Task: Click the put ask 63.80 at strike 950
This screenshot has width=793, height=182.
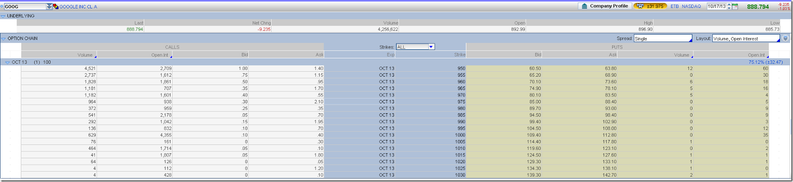Action: tap(611, 68)
